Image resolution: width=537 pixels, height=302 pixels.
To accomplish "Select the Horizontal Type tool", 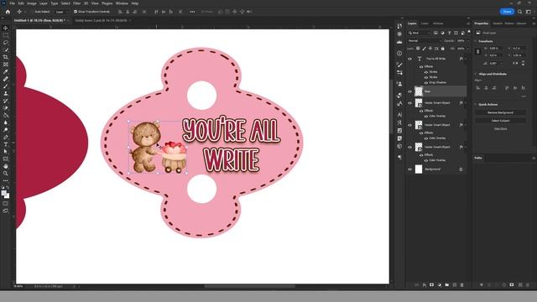I will coord(6,144).
